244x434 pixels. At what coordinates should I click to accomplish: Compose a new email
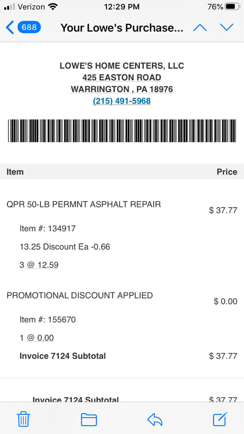point(220,419)
